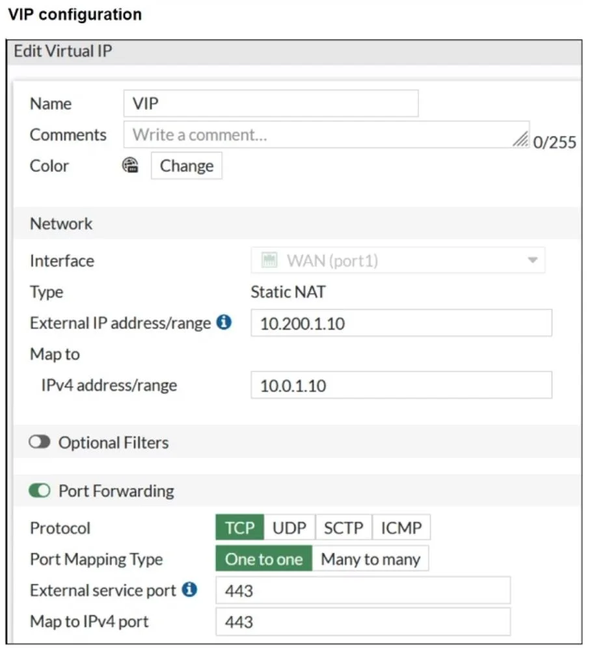Click the Map to IPv4 port field

click(363, 622)
